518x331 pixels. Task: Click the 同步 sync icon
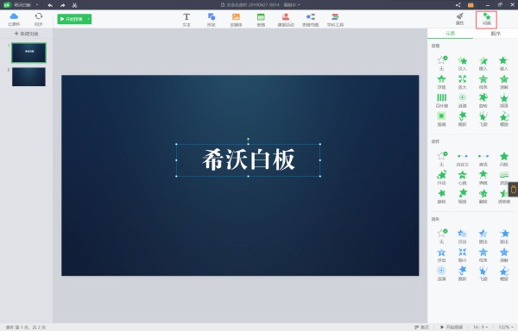(x=39, y=20)
